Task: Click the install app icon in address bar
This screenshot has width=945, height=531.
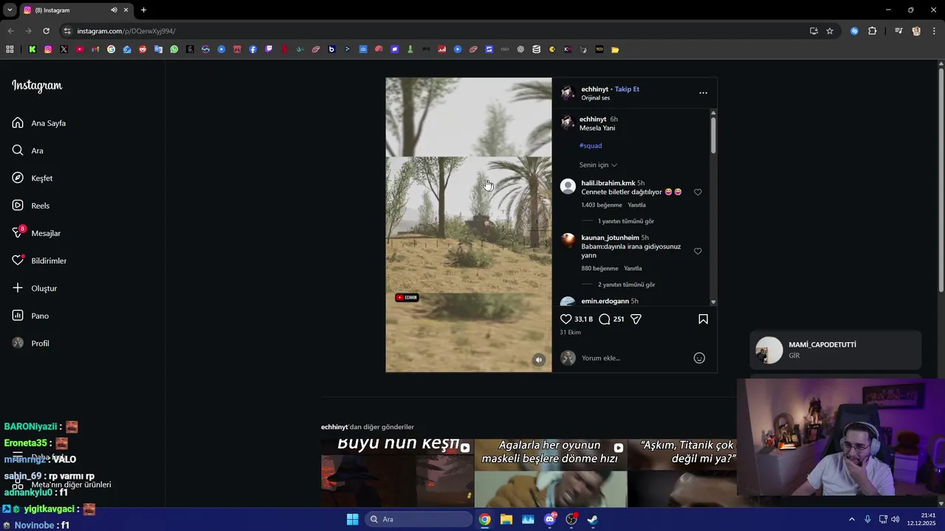Action: click(x=814, y=31)
